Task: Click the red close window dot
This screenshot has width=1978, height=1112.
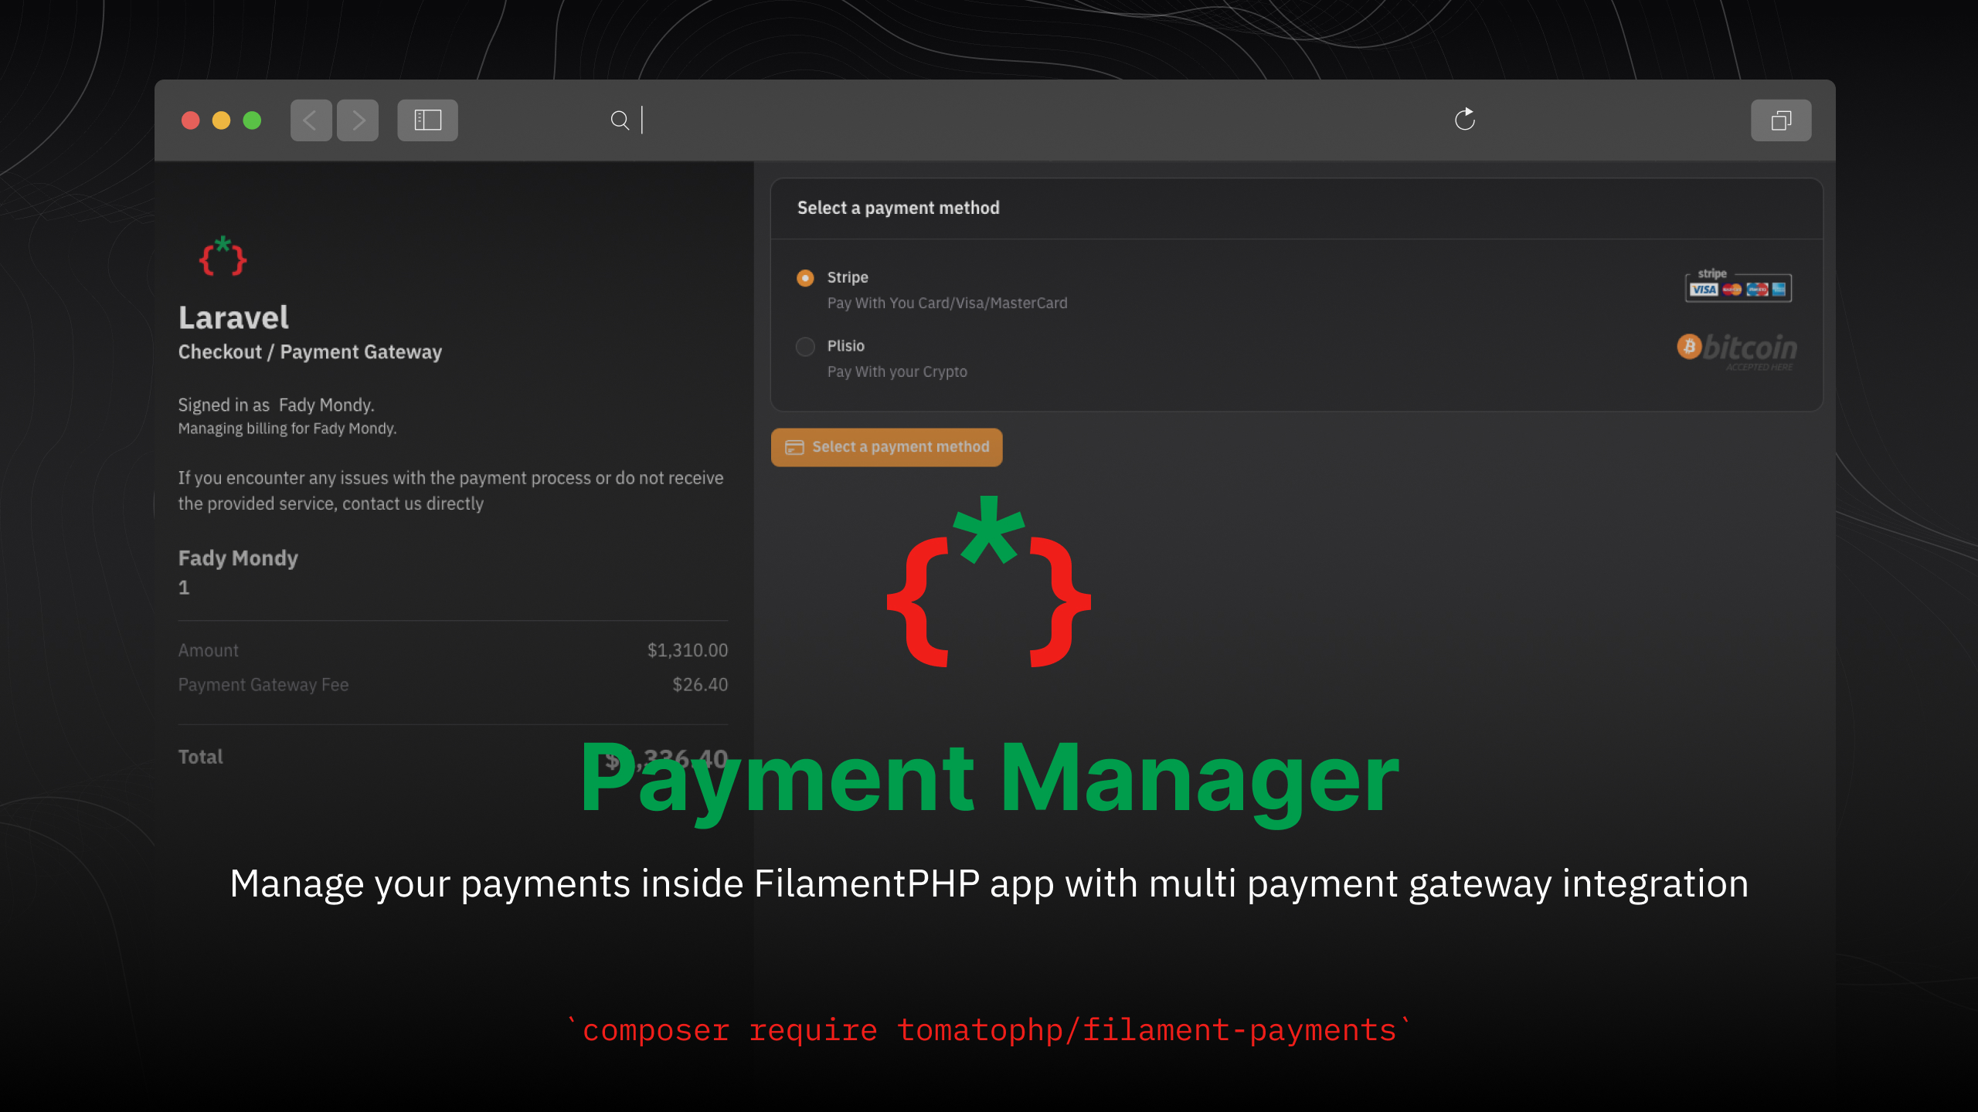Action: (191, 120)
